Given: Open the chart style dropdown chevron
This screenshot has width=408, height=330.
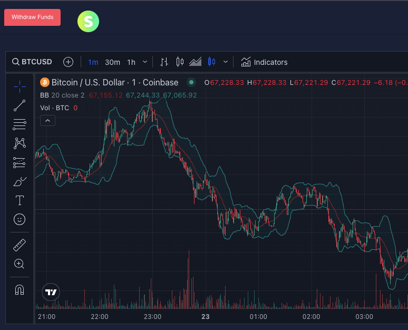Looking at the screenshot, I should click(x=226, y=62).
